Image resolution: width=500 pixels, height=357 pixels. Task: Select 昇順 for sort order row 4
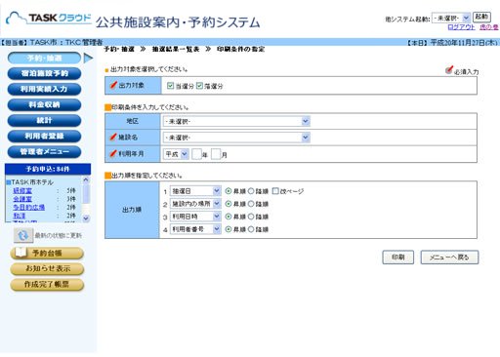tap(229, 229)
